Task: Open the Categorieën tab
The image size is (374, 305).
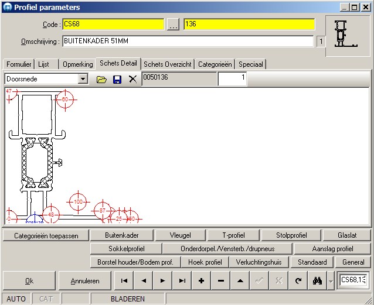Action: [215, 64]
